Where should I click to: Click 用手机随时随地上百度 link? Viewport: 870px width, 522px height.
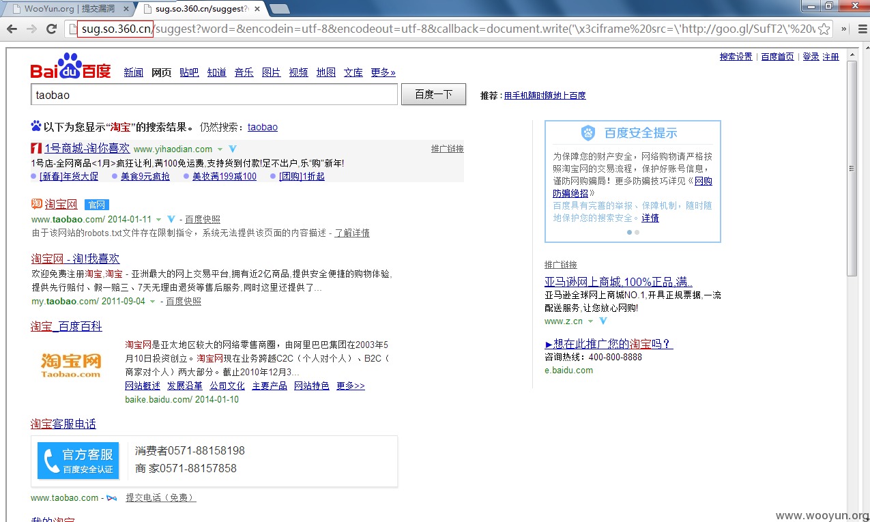point(545,96)
